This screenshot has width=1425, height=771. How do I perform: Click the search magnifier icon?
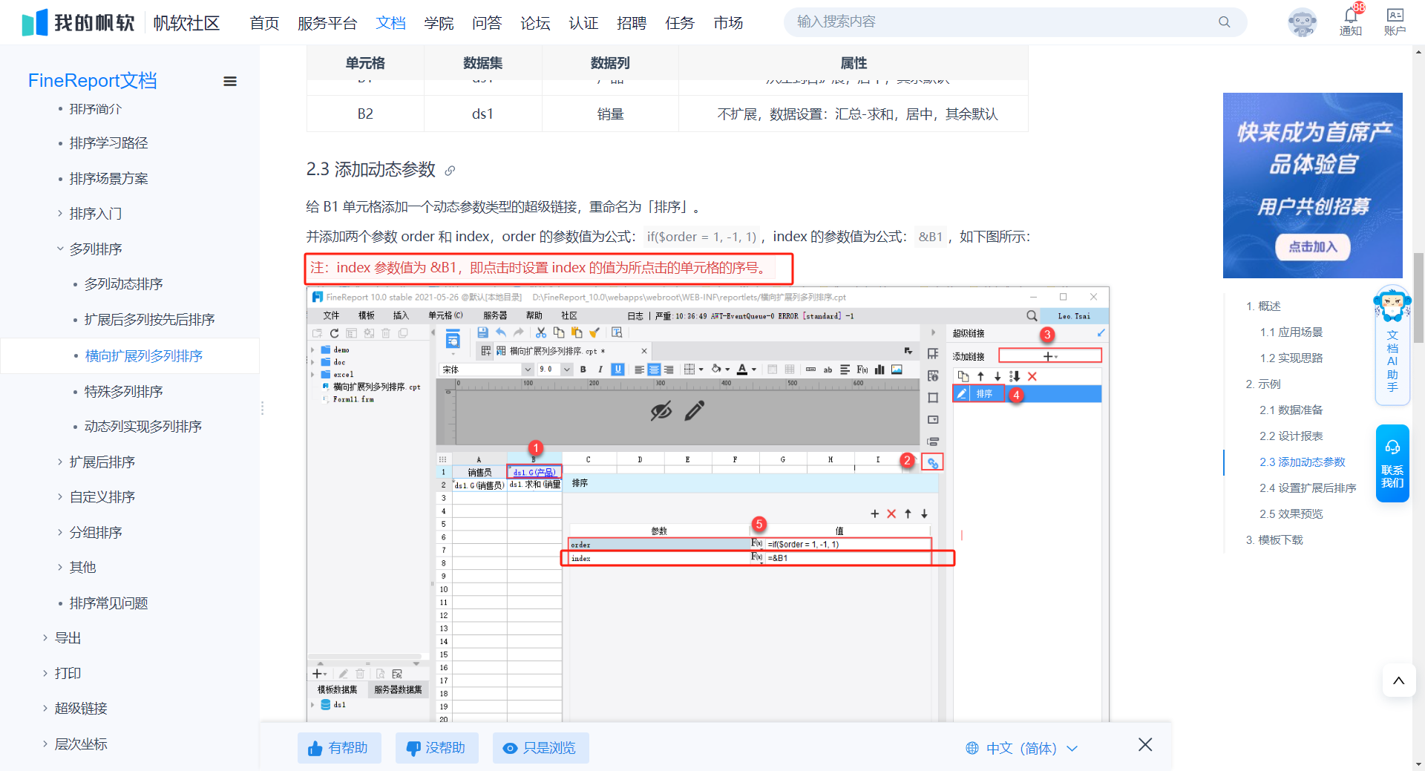click(x=1224, y=22)
